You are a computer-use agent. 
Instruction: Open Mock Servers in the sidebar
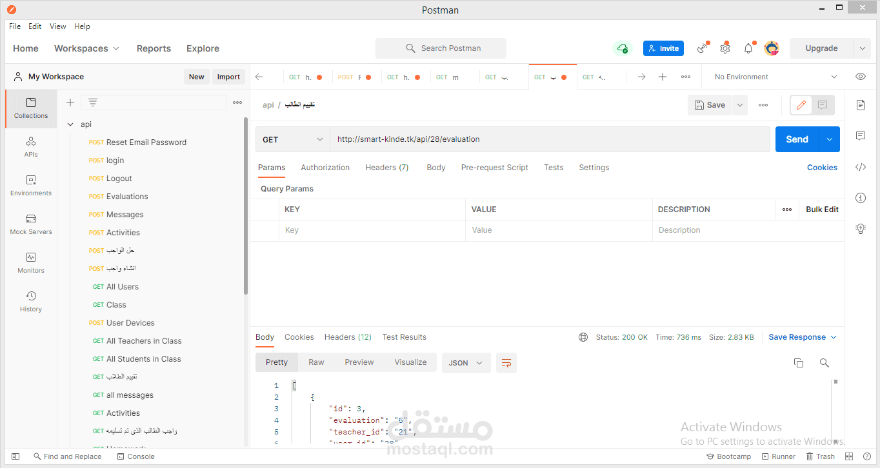pyautogui.click(x=31, y=224)
